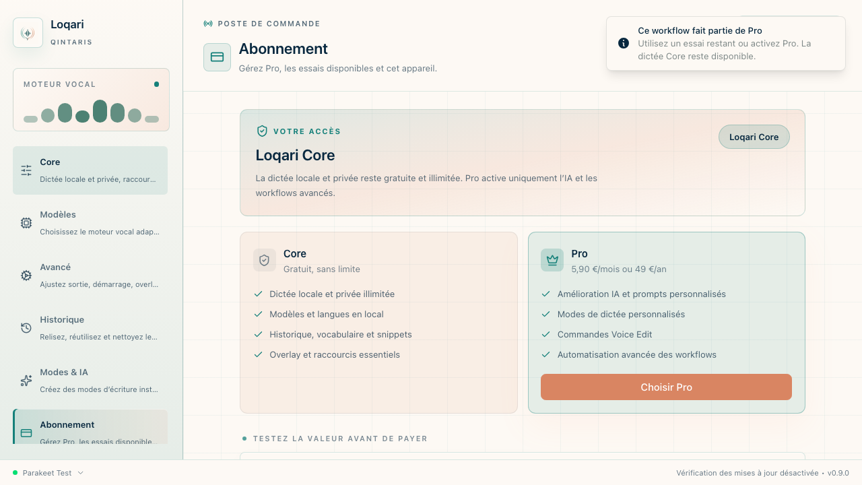Click 'Testez la valeur avant de payer' heading

[x=340, y=439]
